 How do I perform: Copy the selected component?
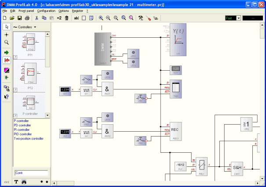(44, 18)
